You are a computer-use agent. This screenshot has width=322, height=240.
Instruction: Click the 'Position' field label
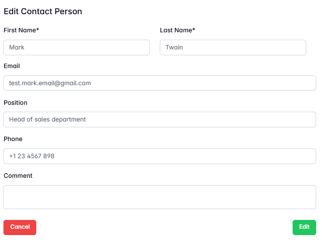[x=16, y=103]
